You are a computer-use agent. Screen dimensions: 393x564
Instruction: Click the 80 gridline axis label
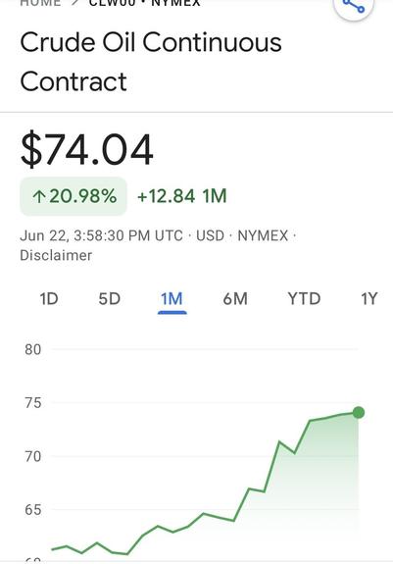[32, 349]
